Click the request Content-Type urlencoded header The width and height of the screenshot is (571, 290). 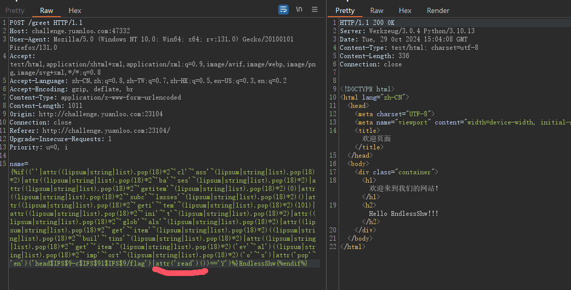click(x=95, y=98)
